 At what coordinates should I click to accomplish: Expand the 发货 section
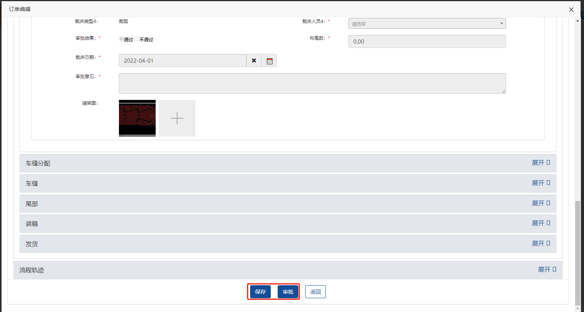(x=540, y=243)
